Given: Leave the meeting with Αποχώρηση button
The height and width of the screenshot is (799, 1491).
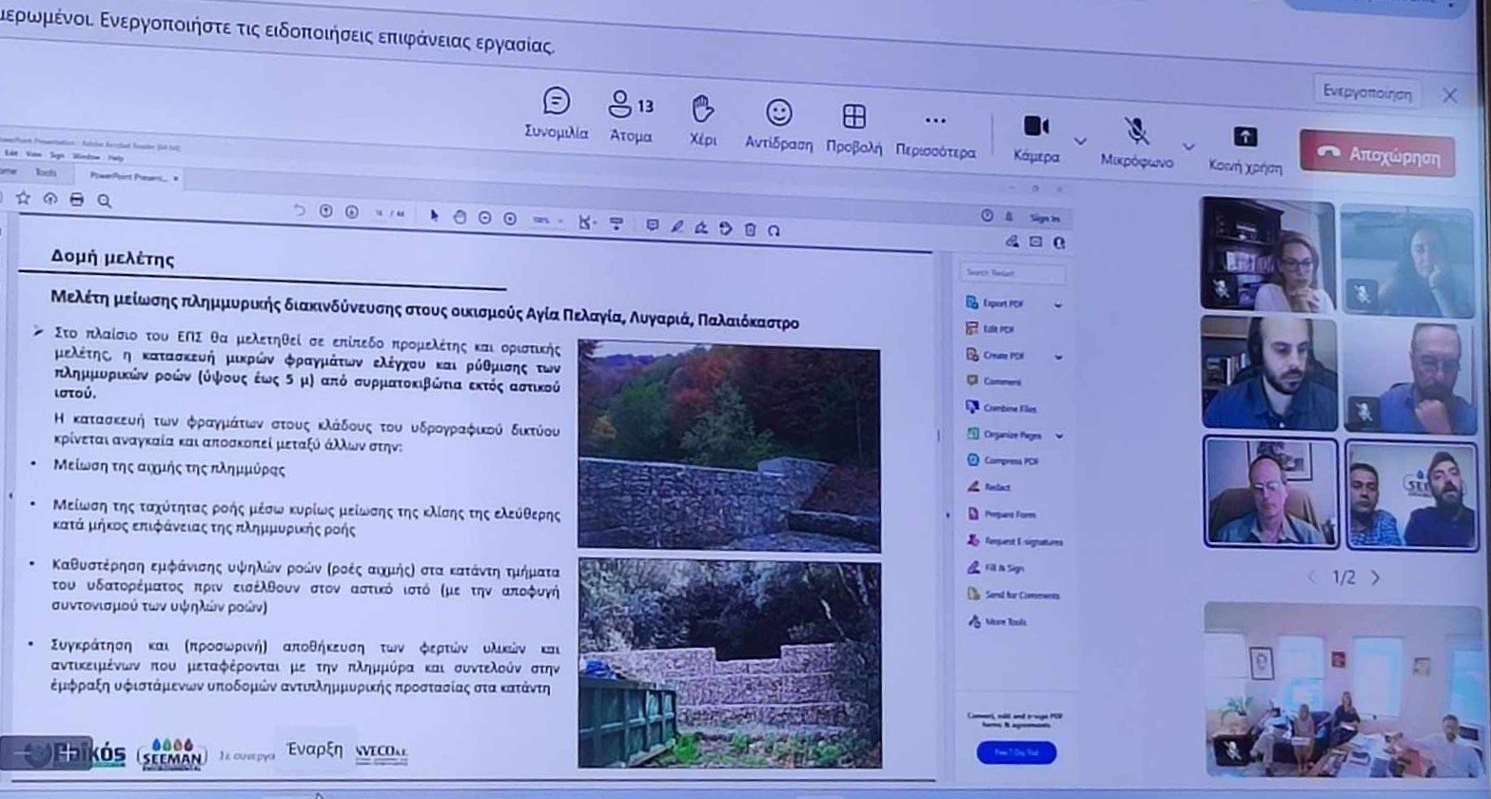Looking at the screenshot, I should pos(1376,154).
